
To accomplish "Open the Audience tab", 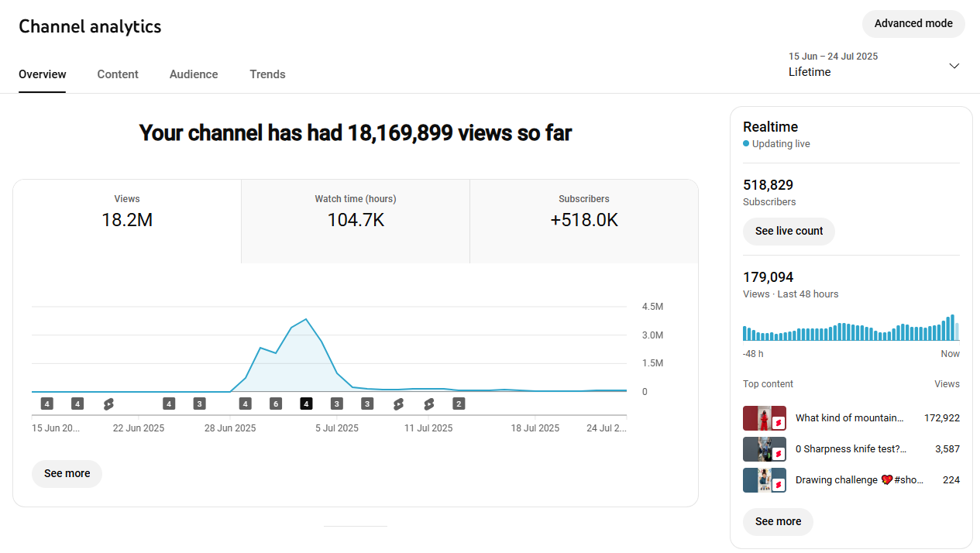I will pyautogui.click(x=194, y=74).
